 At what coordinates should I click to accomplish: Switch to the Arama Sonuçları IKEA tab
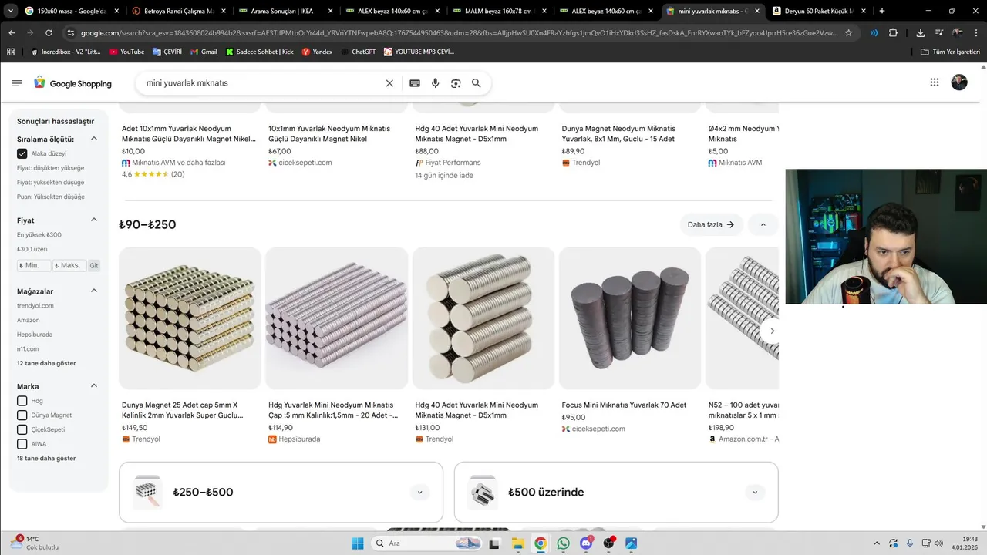284,11
